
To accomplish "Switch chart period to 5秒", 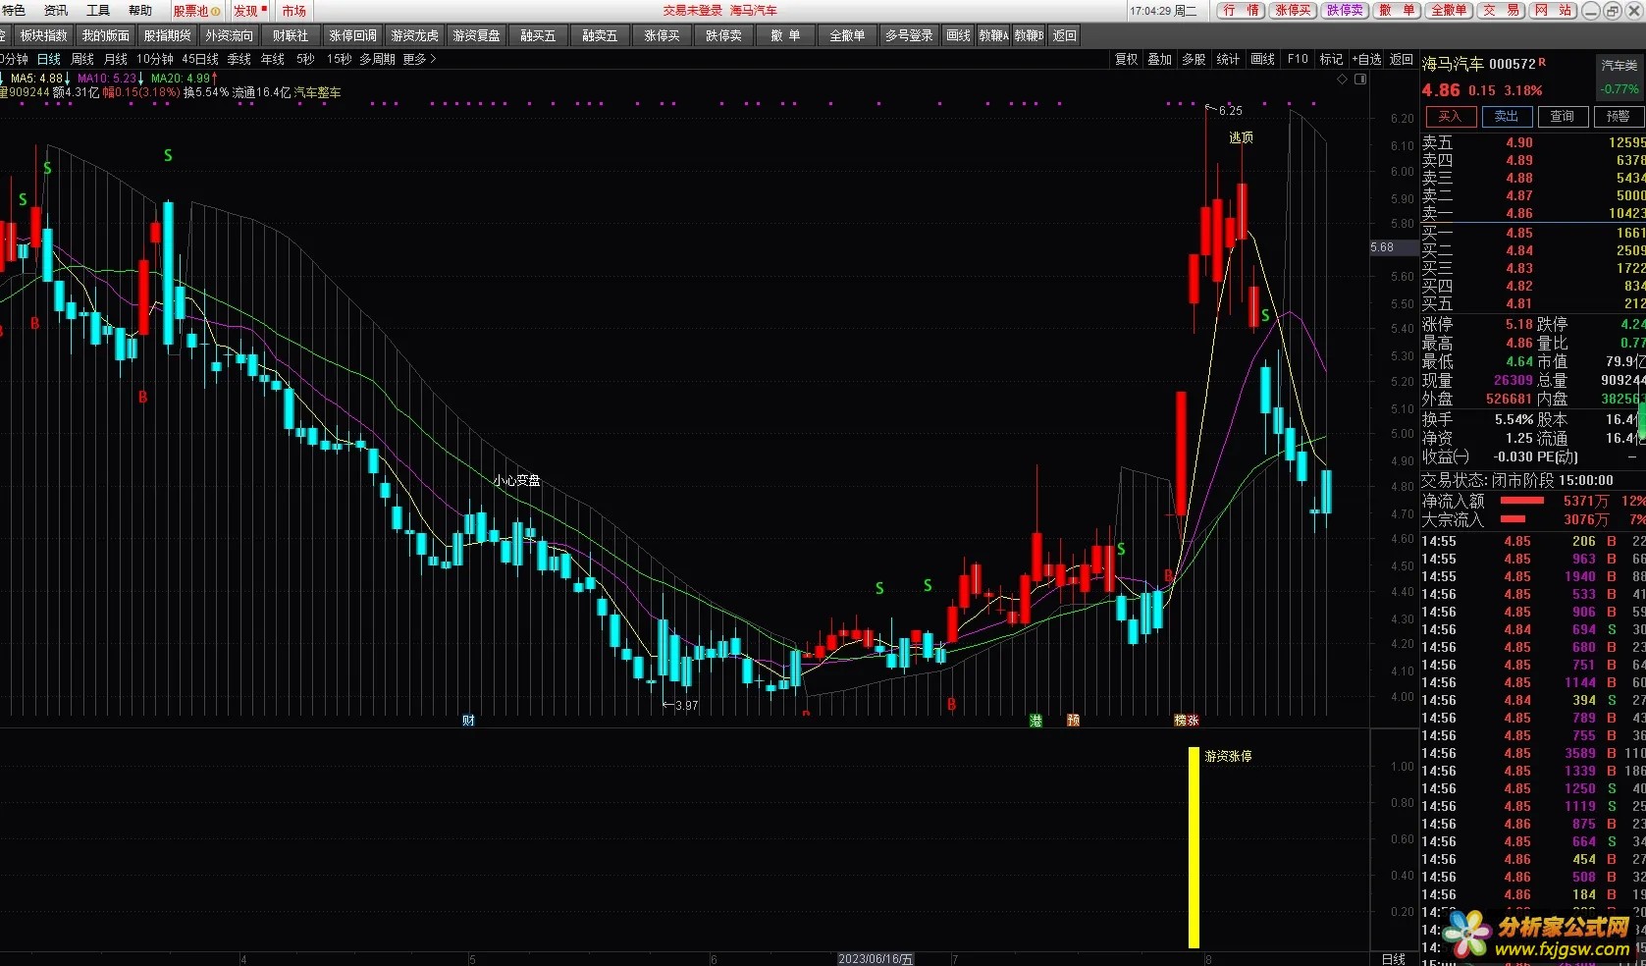I will (305, 60).
